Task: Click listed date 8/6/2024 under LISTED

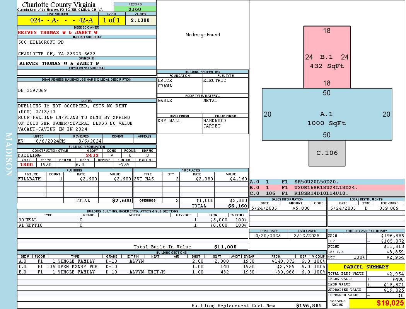Action: (47, 141)
